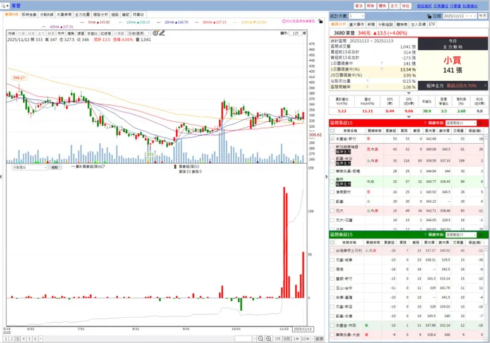Click the green square icon in 區間賣超15 header
The image size is (490, 343).
(x=481, y=234)
